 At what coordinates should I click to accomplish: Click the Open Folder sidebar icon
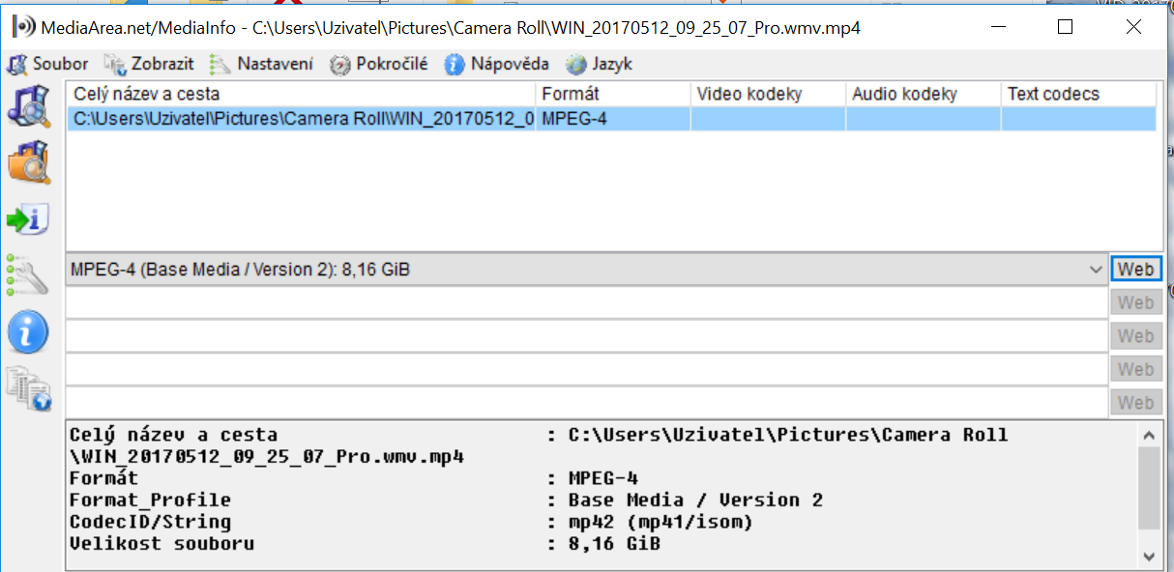pos(28,161)
